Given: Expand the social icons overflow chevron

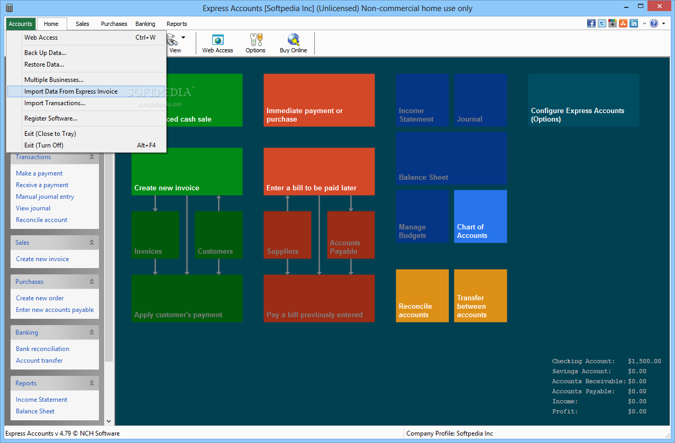Looking at the screenshot, I should coord(644,23).
